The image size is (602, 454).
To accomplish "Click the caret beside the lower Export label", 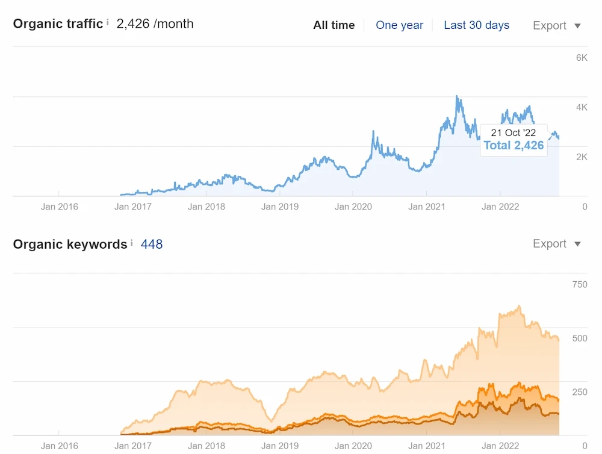I will coord(577,244).
